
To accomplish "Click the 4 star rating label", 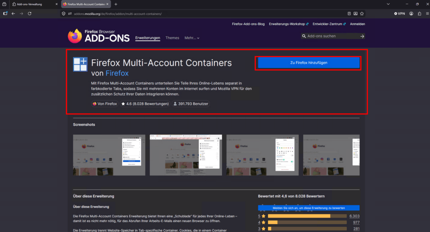I will (262, 222).
